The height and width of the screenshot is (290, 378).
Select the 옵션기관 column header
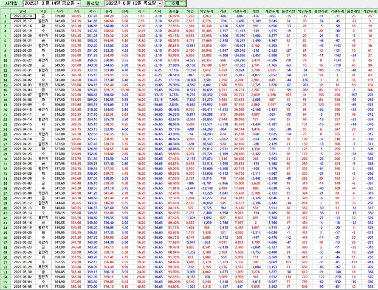tap(321, 11)
